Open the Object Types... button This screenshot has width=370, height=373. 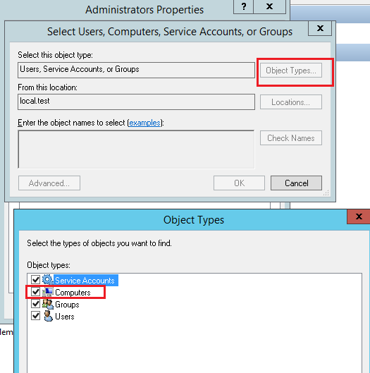point(291,71)
